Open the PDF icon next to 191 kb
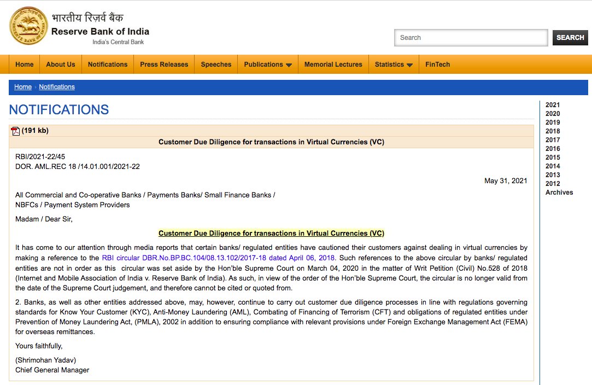592x385 pixels. [x=15, y=131]
